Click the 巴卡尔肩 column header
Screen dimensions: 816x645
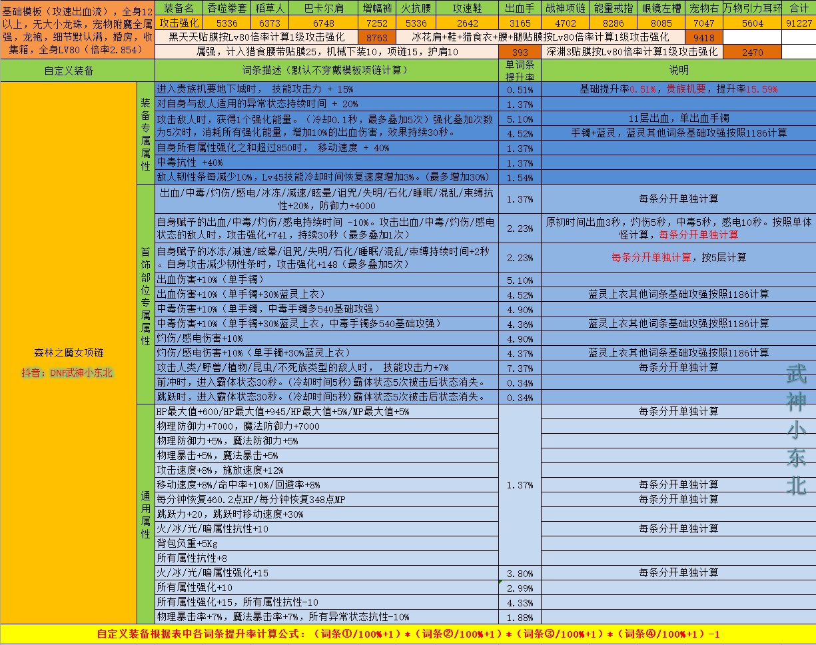coord(322,8)
